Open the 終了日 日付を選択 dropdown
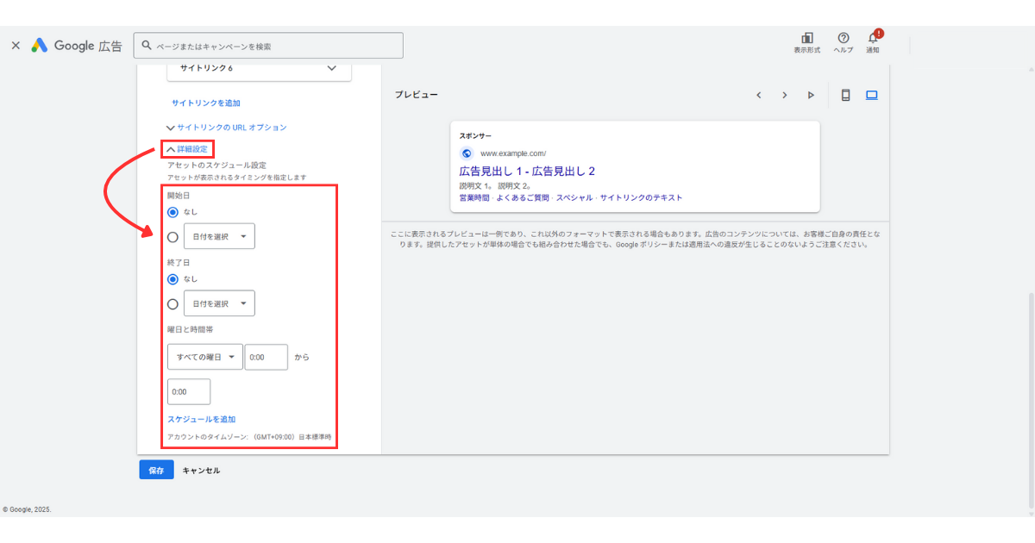The height and width of the screenshot is (543, 1035). [x=219, y=303]
